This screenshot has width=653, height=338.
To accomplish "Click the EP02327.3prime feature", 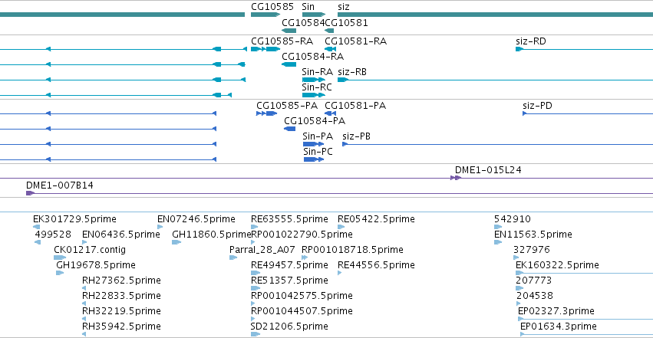I will pyautogui.click(x=585, y=320).
